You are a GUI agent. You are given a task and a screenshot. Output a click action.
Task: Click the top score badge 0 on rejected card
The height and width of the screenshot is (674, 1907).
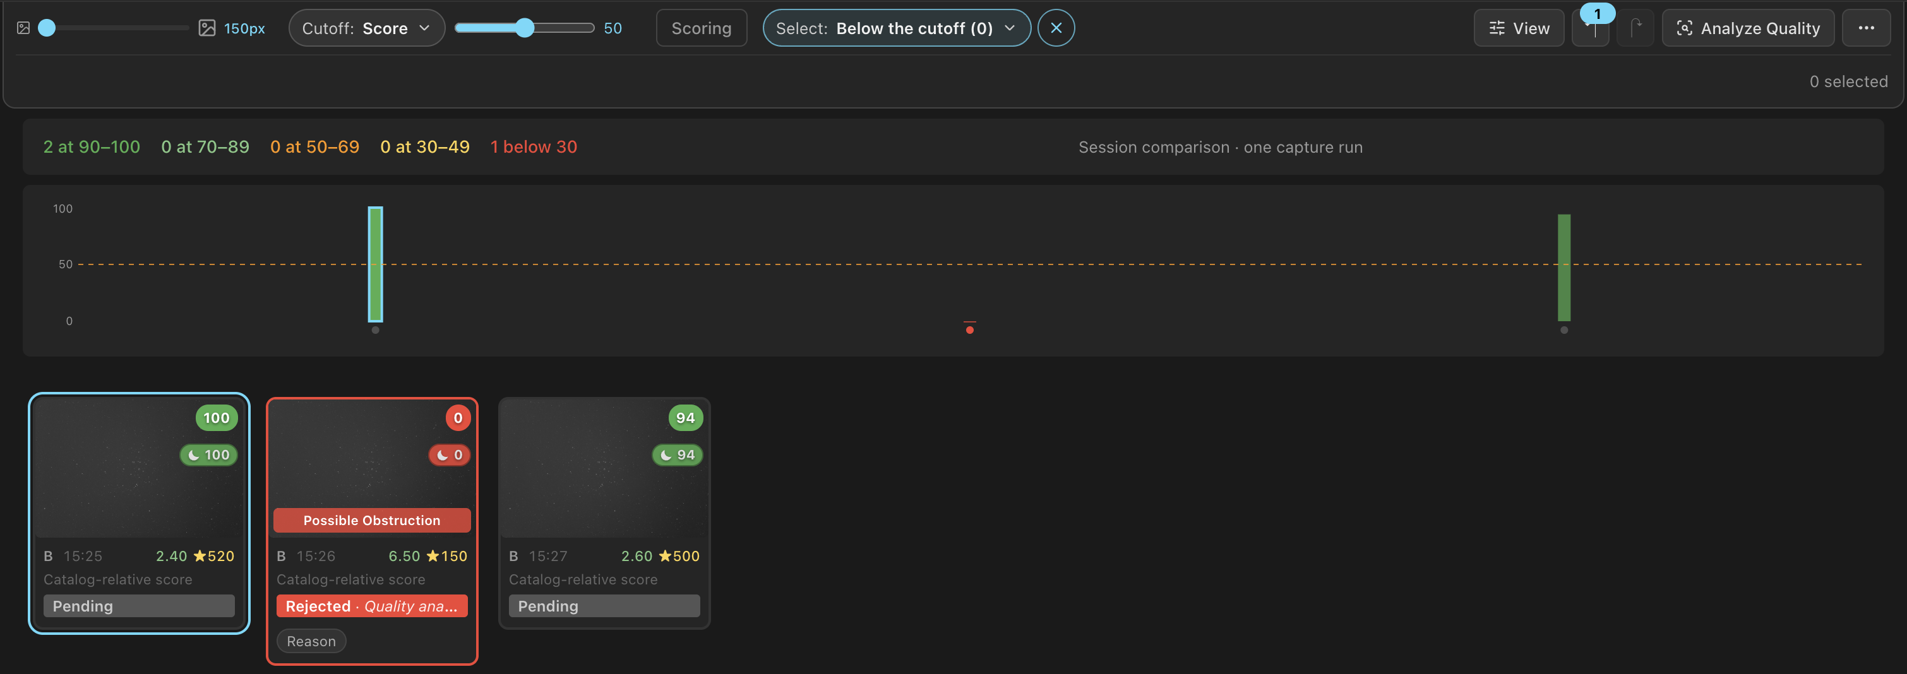pyautogui.click(x=458, y=418)
